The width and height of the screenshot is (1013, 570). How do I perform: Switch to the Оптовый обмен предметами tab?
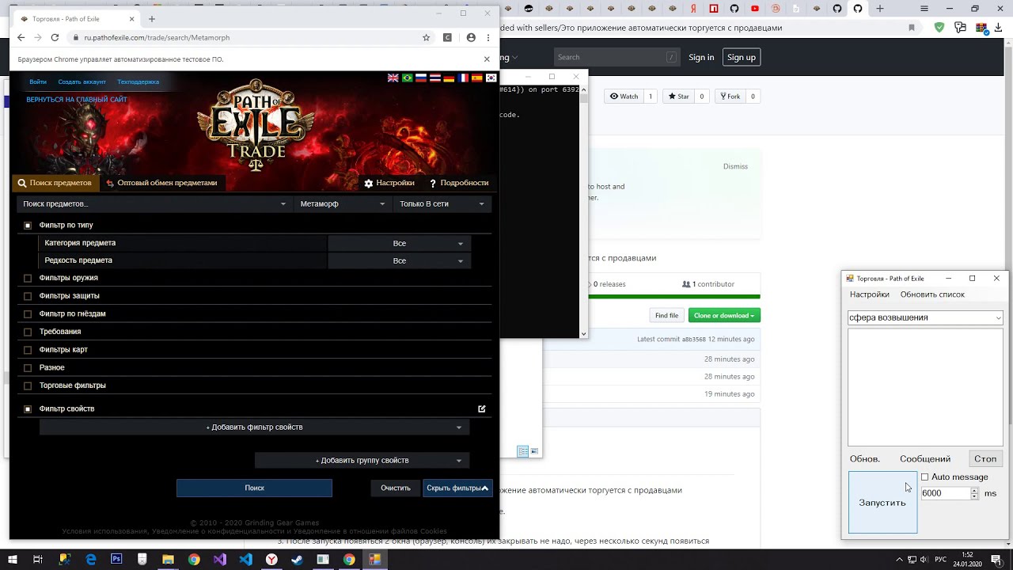(161, 183)
